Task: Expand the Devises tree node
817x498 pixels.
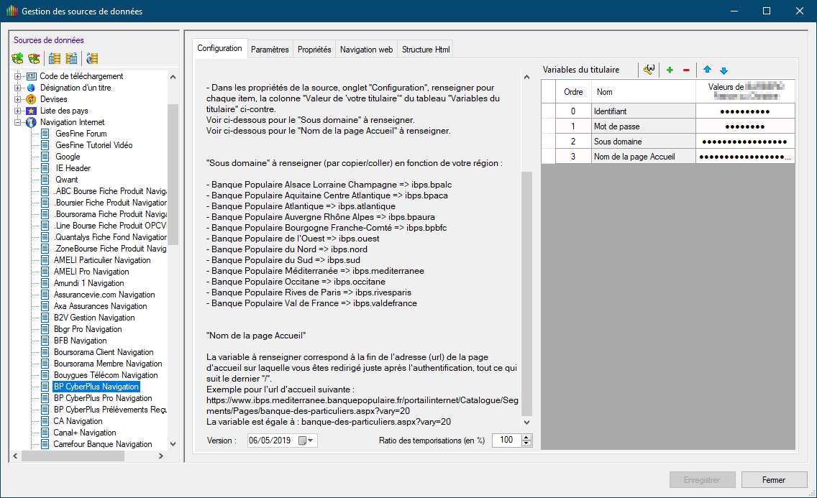Action: (18, 99)
